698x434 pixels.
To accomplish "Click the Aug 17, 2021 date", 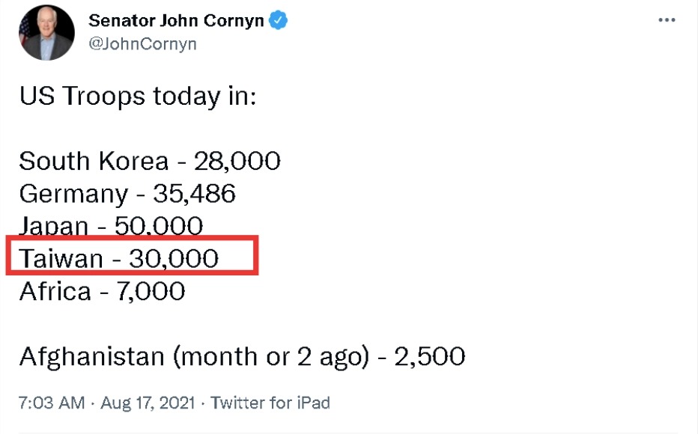I will 147,403.
